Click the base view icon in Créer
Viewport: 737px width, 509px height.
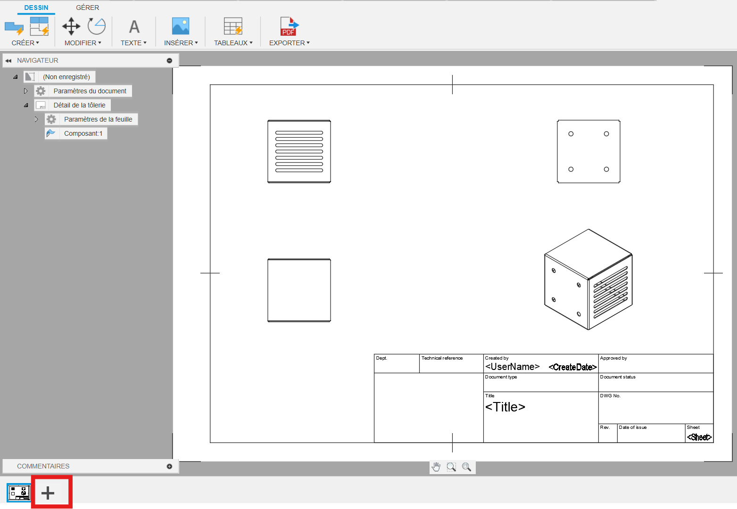pyautogui.click(x=14, y=27)
